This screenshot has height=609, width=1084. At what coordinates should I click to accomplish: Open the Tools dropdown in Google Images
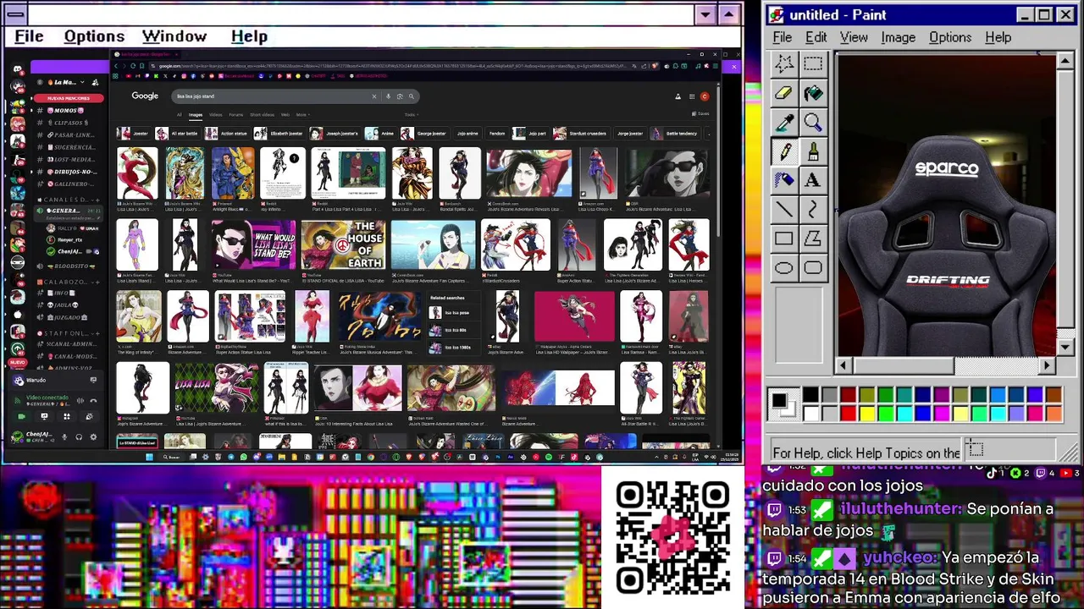(411, 115)
